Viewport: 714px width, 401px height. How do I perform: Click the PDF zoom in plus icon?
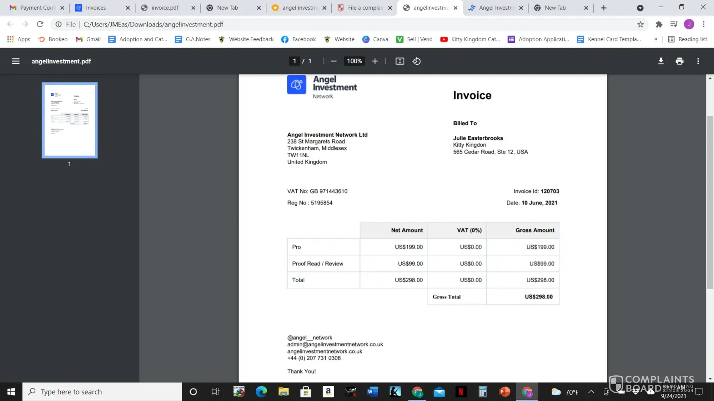(x=375, y=61)
